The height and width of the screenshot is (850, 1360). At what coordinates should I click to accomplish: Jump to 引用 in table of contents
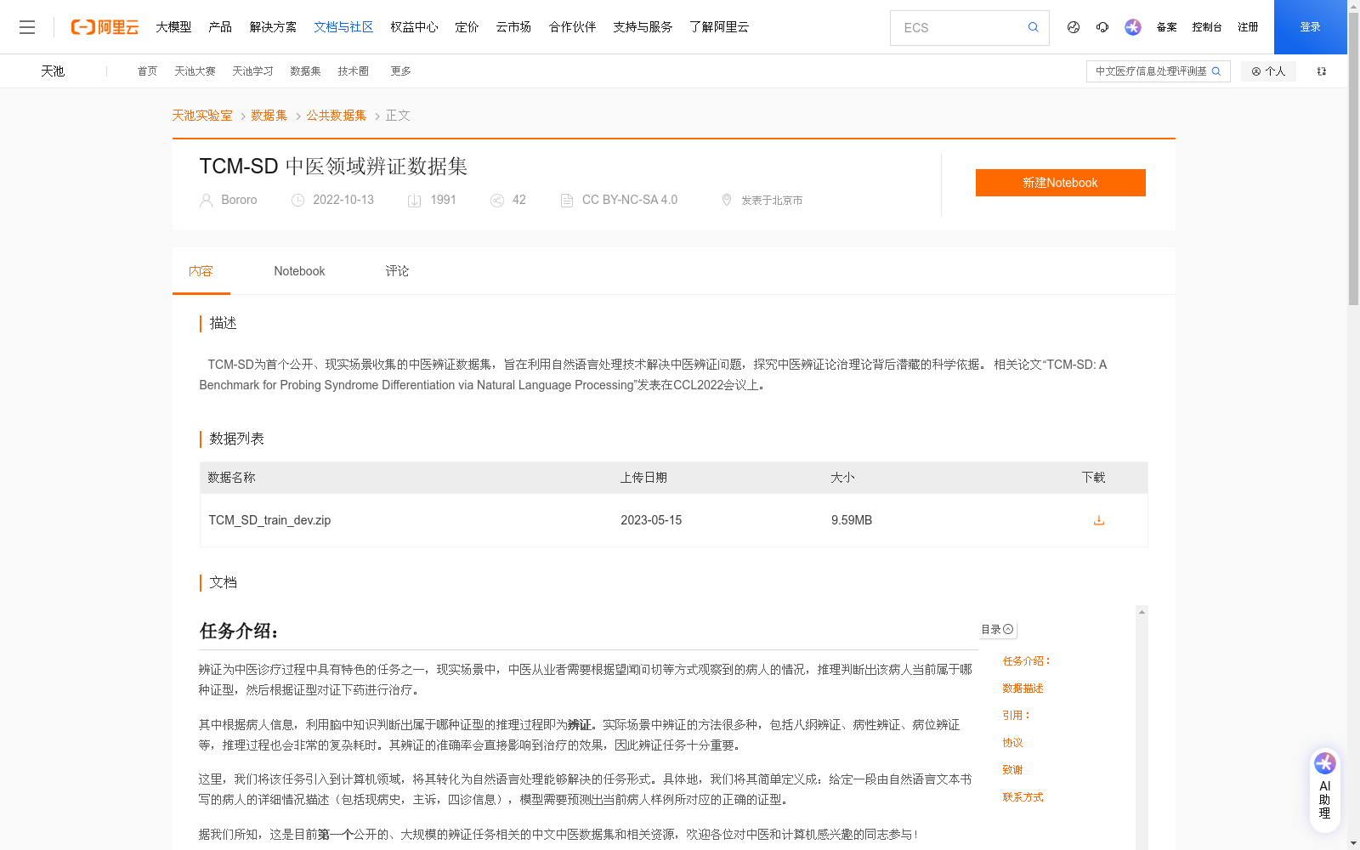tap(1017, 716)
